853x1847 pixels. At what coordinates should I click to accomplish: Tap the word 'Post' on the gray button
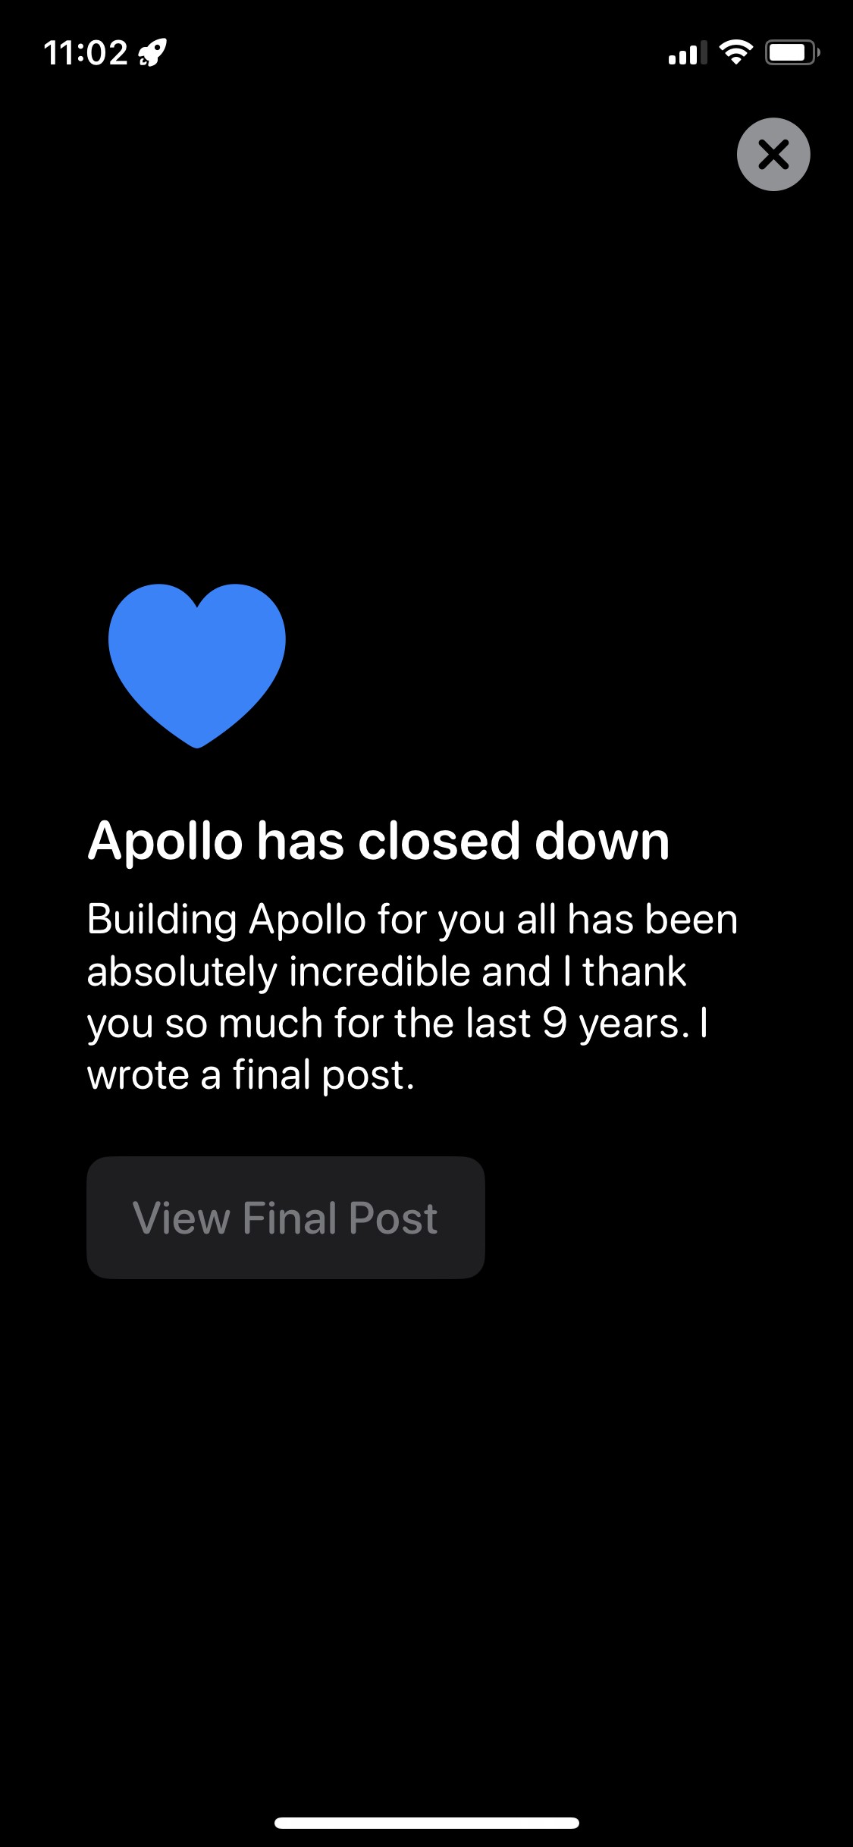[393, 1218]
